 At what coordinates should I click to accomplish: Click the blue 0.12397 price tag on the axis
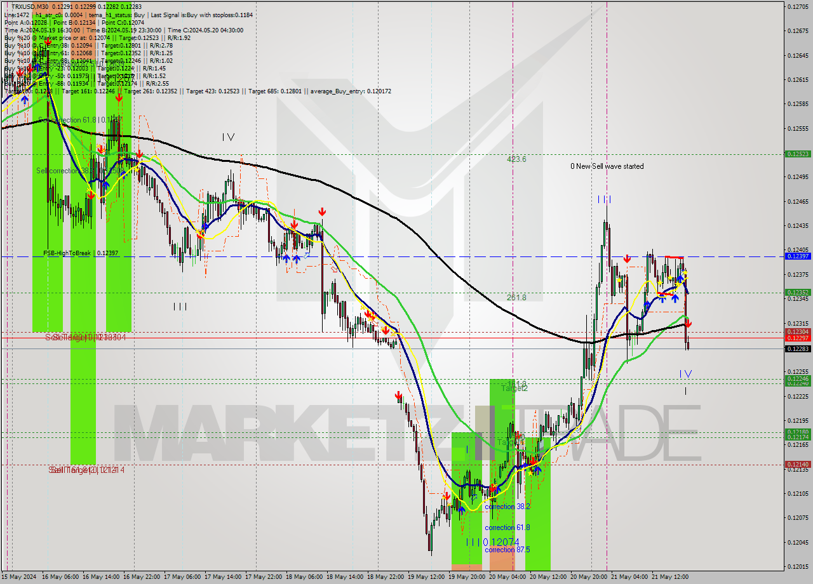click(797, 256)
